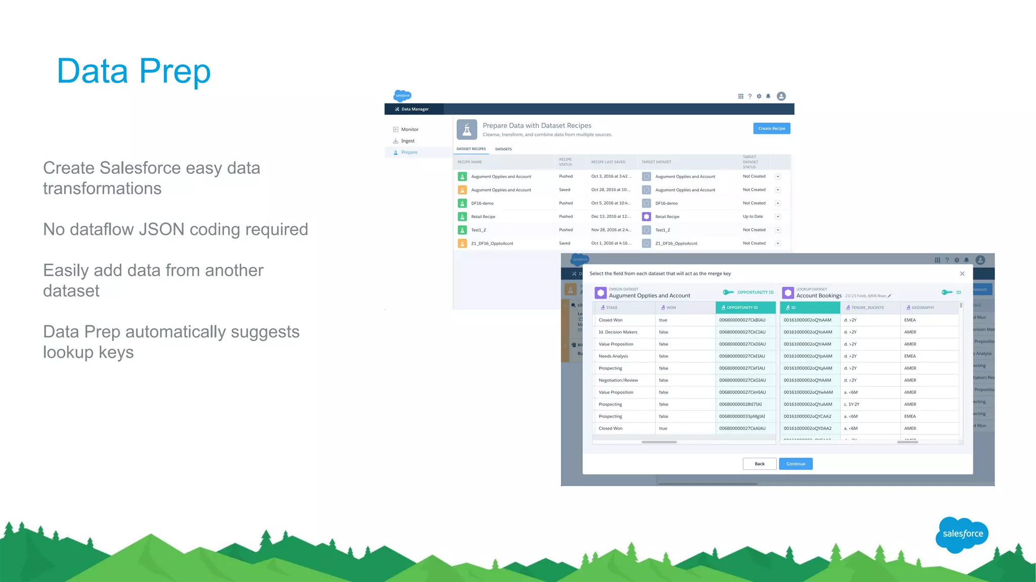
Task: Click purple Lookup Dataset icon in merge dialog
Action: [788, 293]
